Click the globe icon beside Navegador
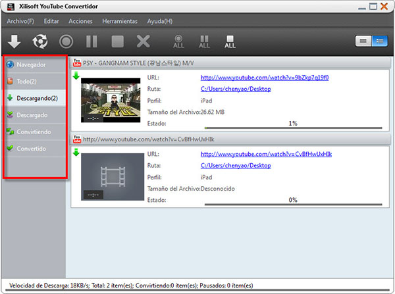395x294 pixels. pyautogui.click(x=10, y=64)
